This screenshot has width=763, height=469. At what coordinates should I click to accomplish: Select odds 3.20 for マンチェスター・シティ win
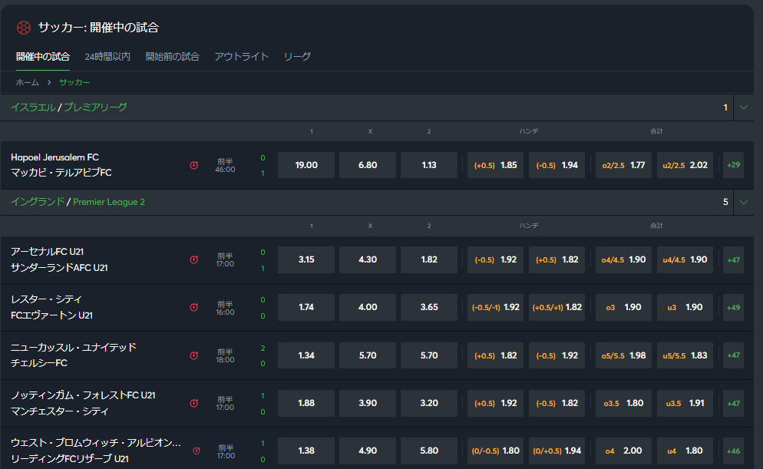pos(428,403)
